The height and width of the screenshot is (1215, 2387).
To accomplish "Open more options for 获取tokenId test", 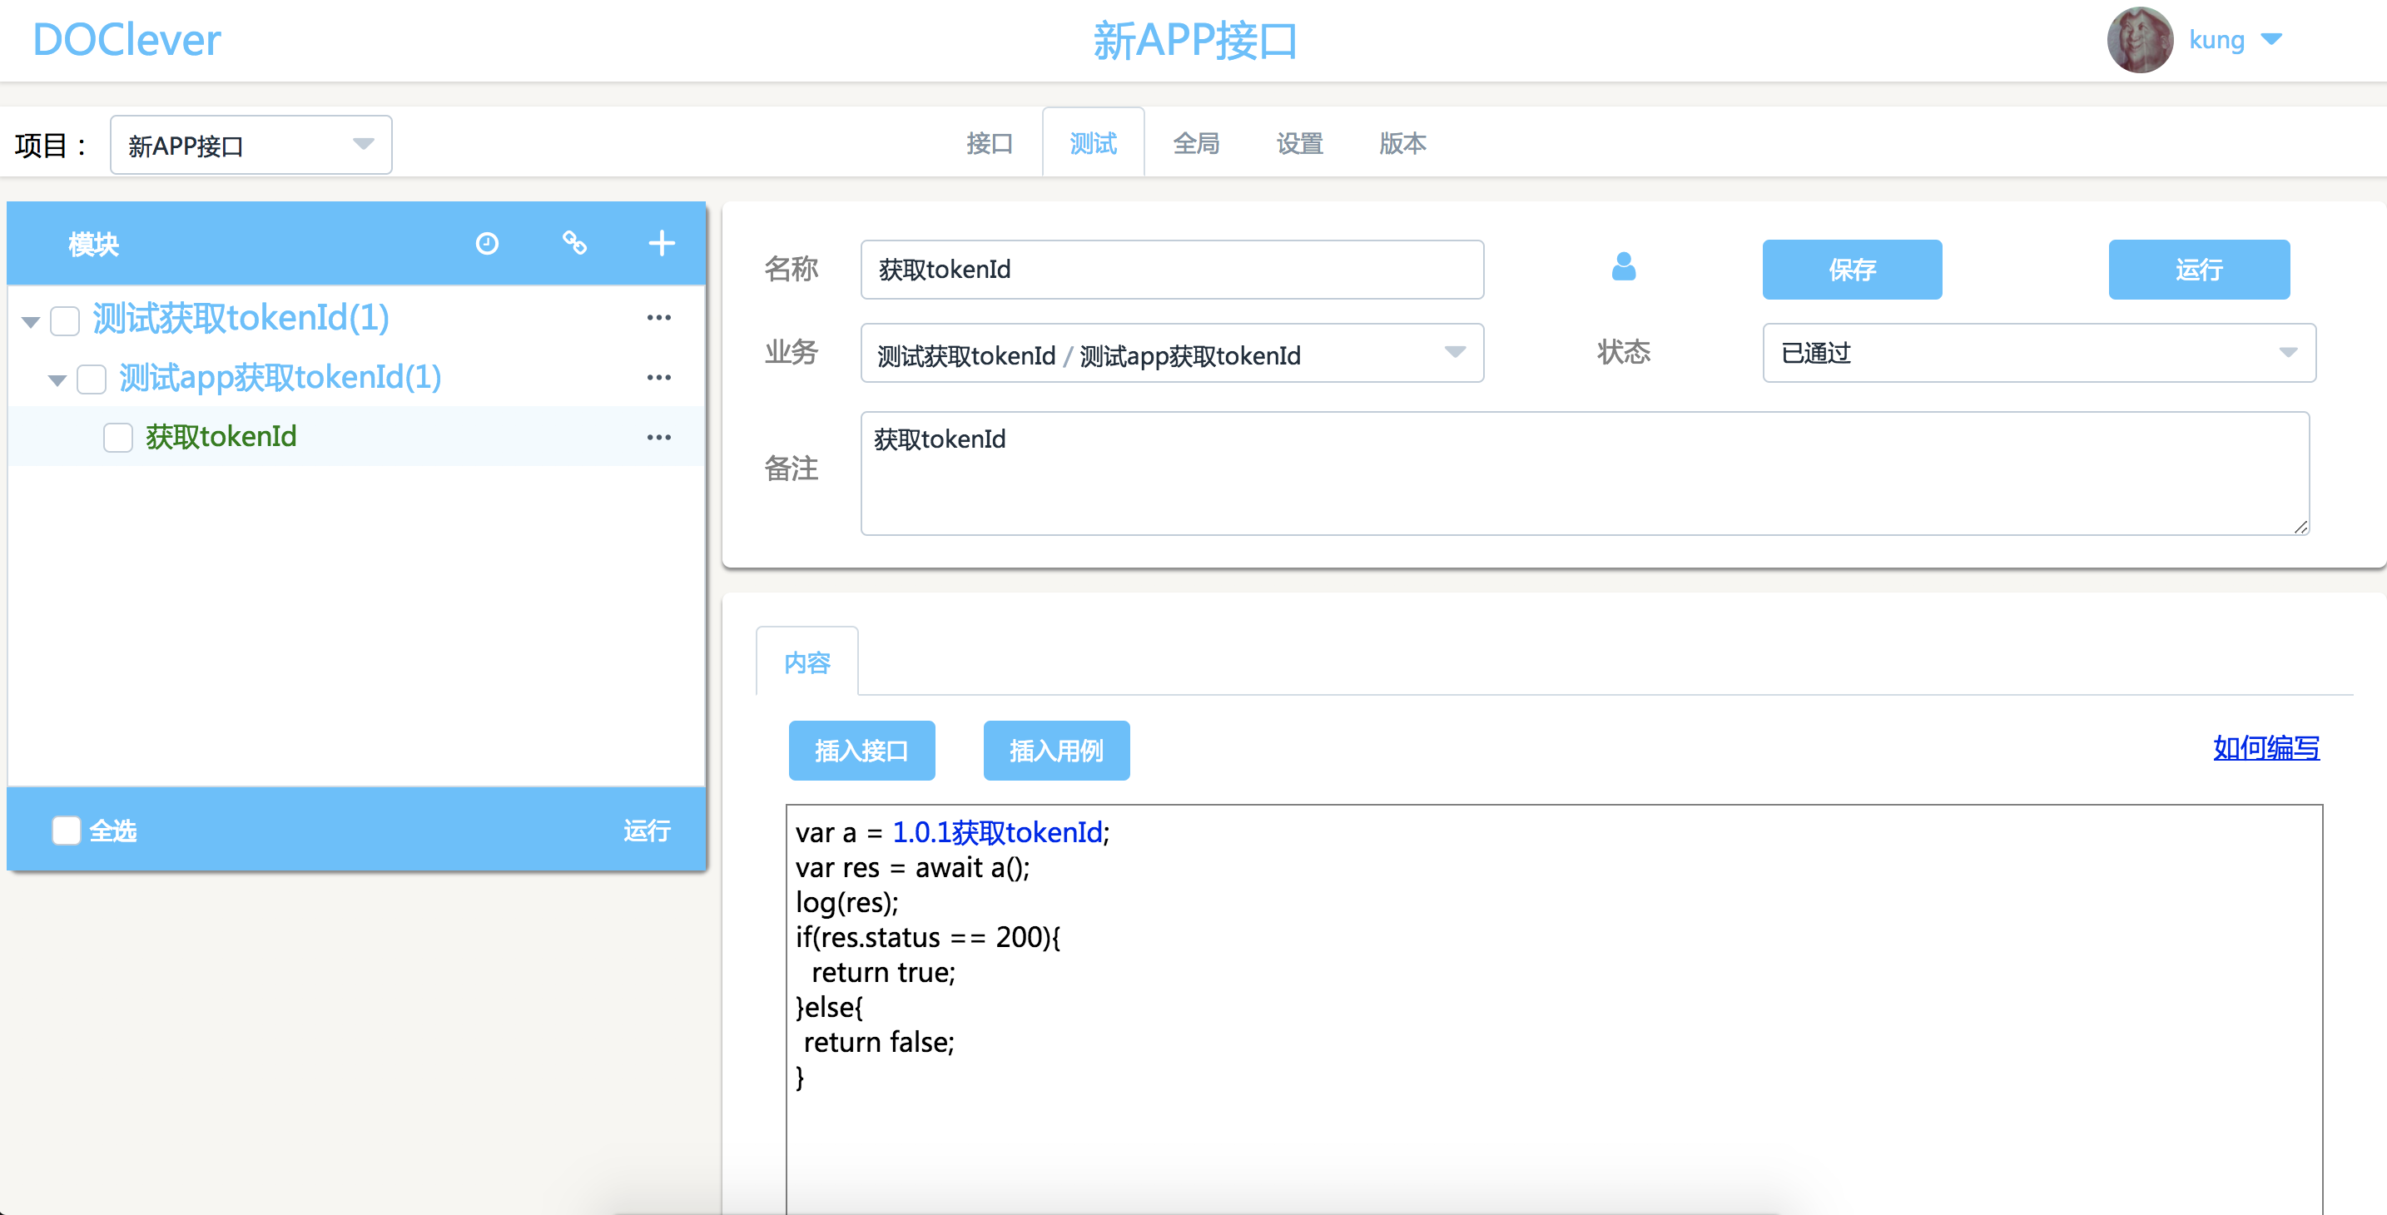I will pyautogui.click(x=659, y=438).
